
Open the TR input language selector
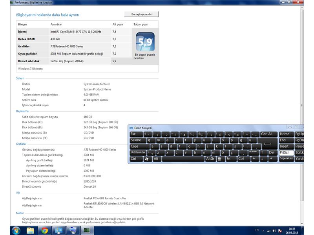257,230
